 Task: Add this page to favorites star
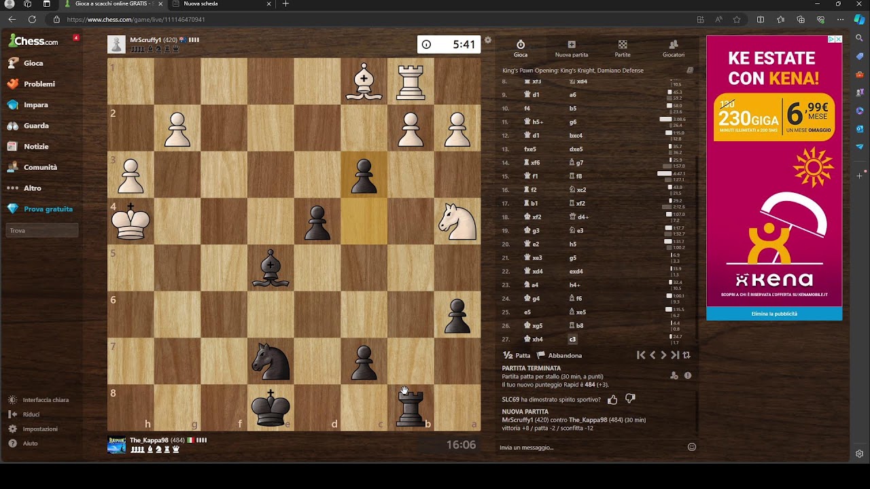pos(737,20)
